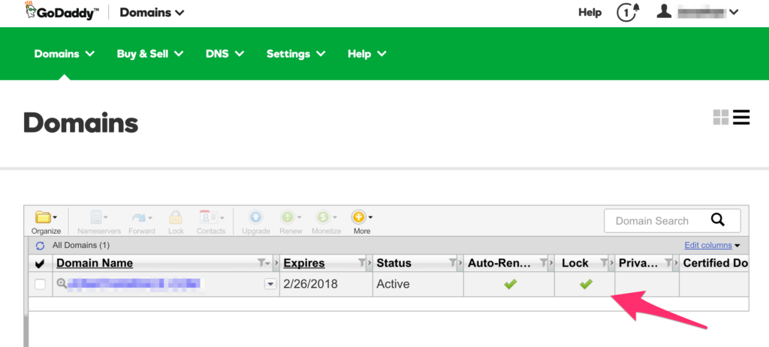This screenshot has width=769, height=347.
Task: Open the blurred domain name link
Action: [x=134, y=283]
